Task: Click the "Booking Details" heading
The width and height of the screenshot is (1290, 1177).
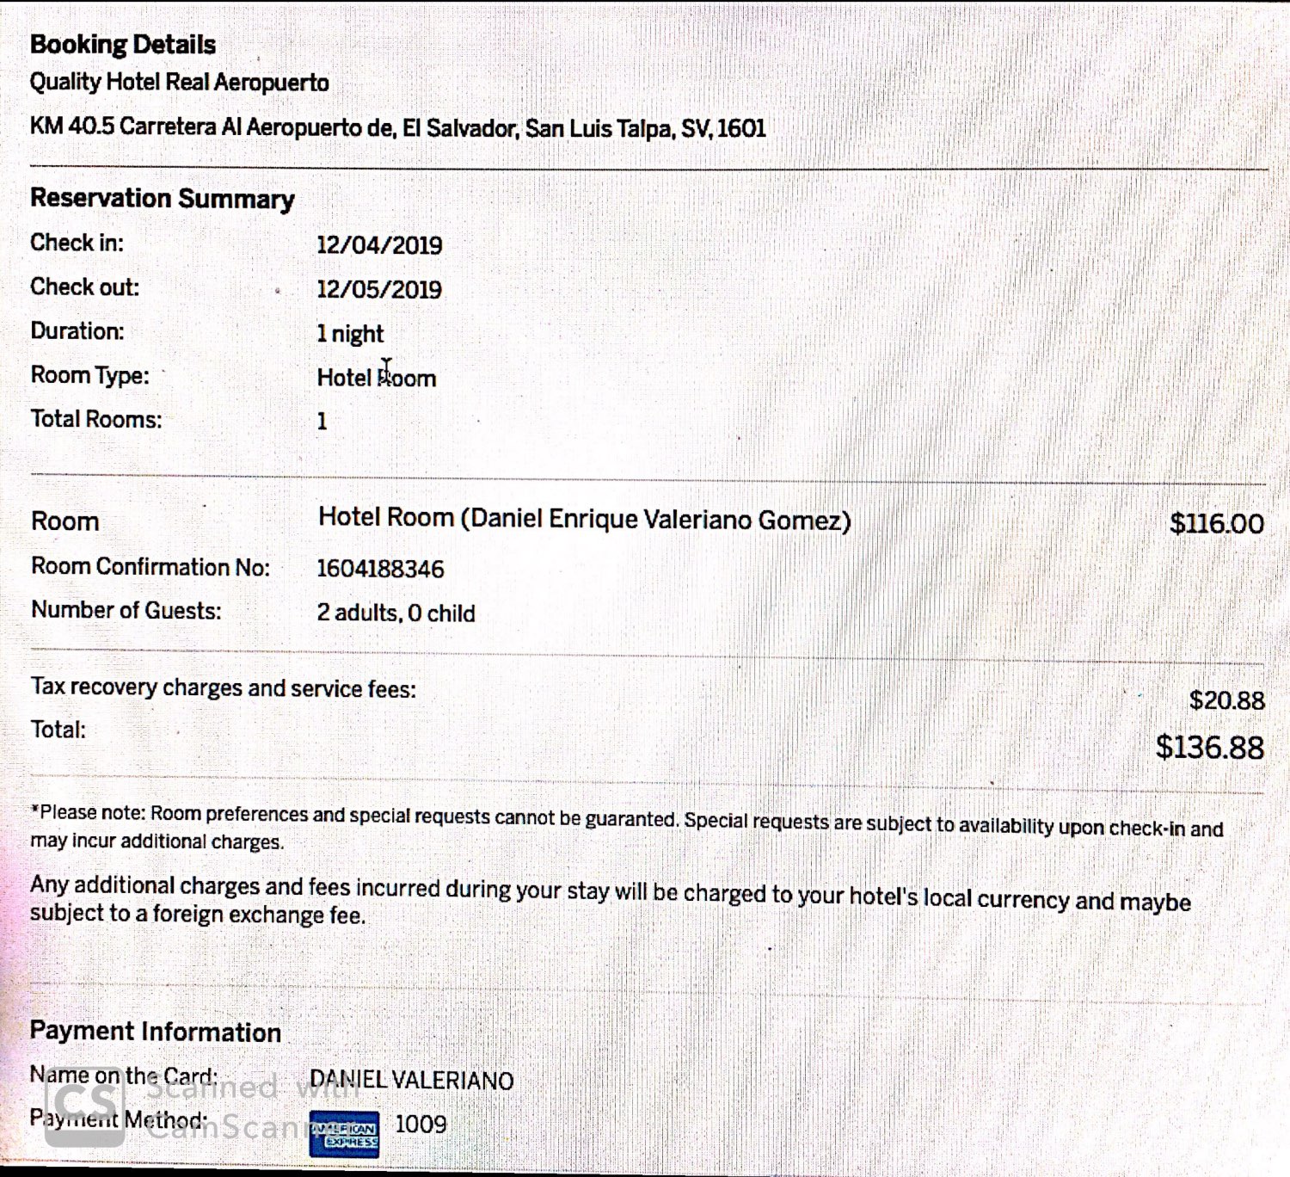Action: (123, 44)
